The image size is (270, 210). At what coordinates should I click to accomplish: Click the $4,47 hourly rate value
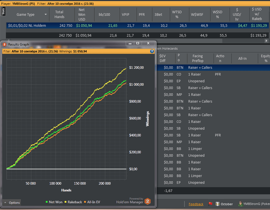coord(243,25)
